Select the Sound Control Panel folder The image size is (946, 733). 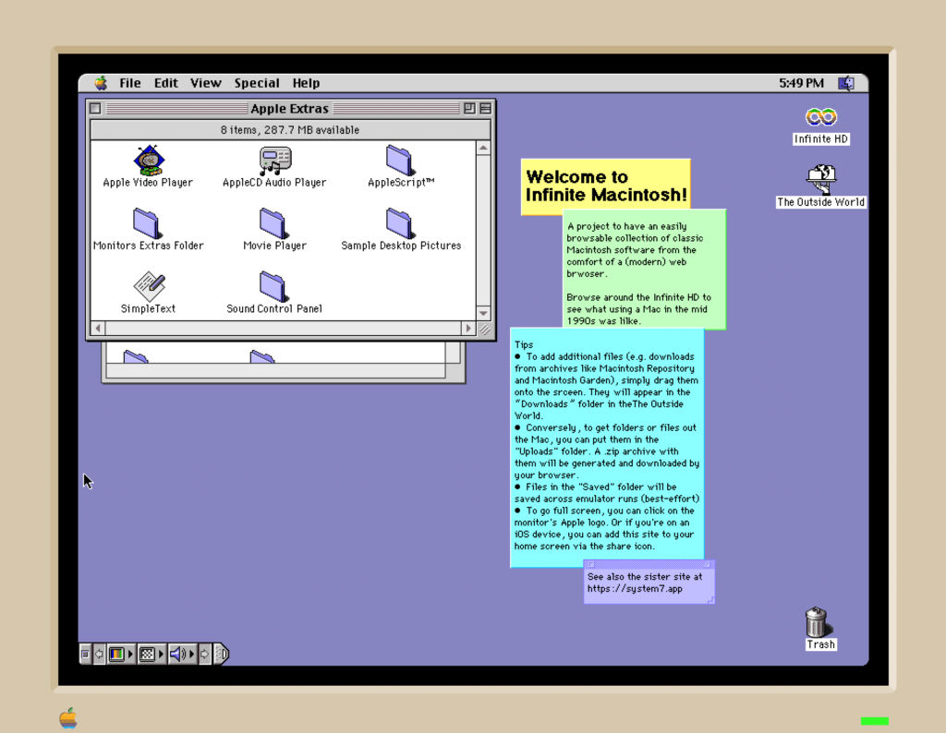click(273, 286)
